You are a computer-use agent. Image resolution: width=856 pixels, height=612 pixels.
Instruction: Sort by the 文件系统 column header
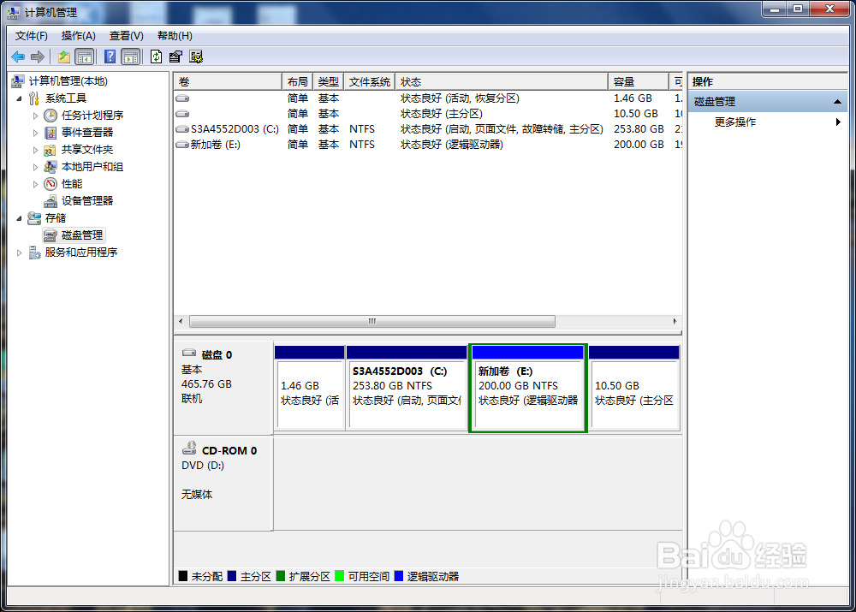(x=370, y=82)
